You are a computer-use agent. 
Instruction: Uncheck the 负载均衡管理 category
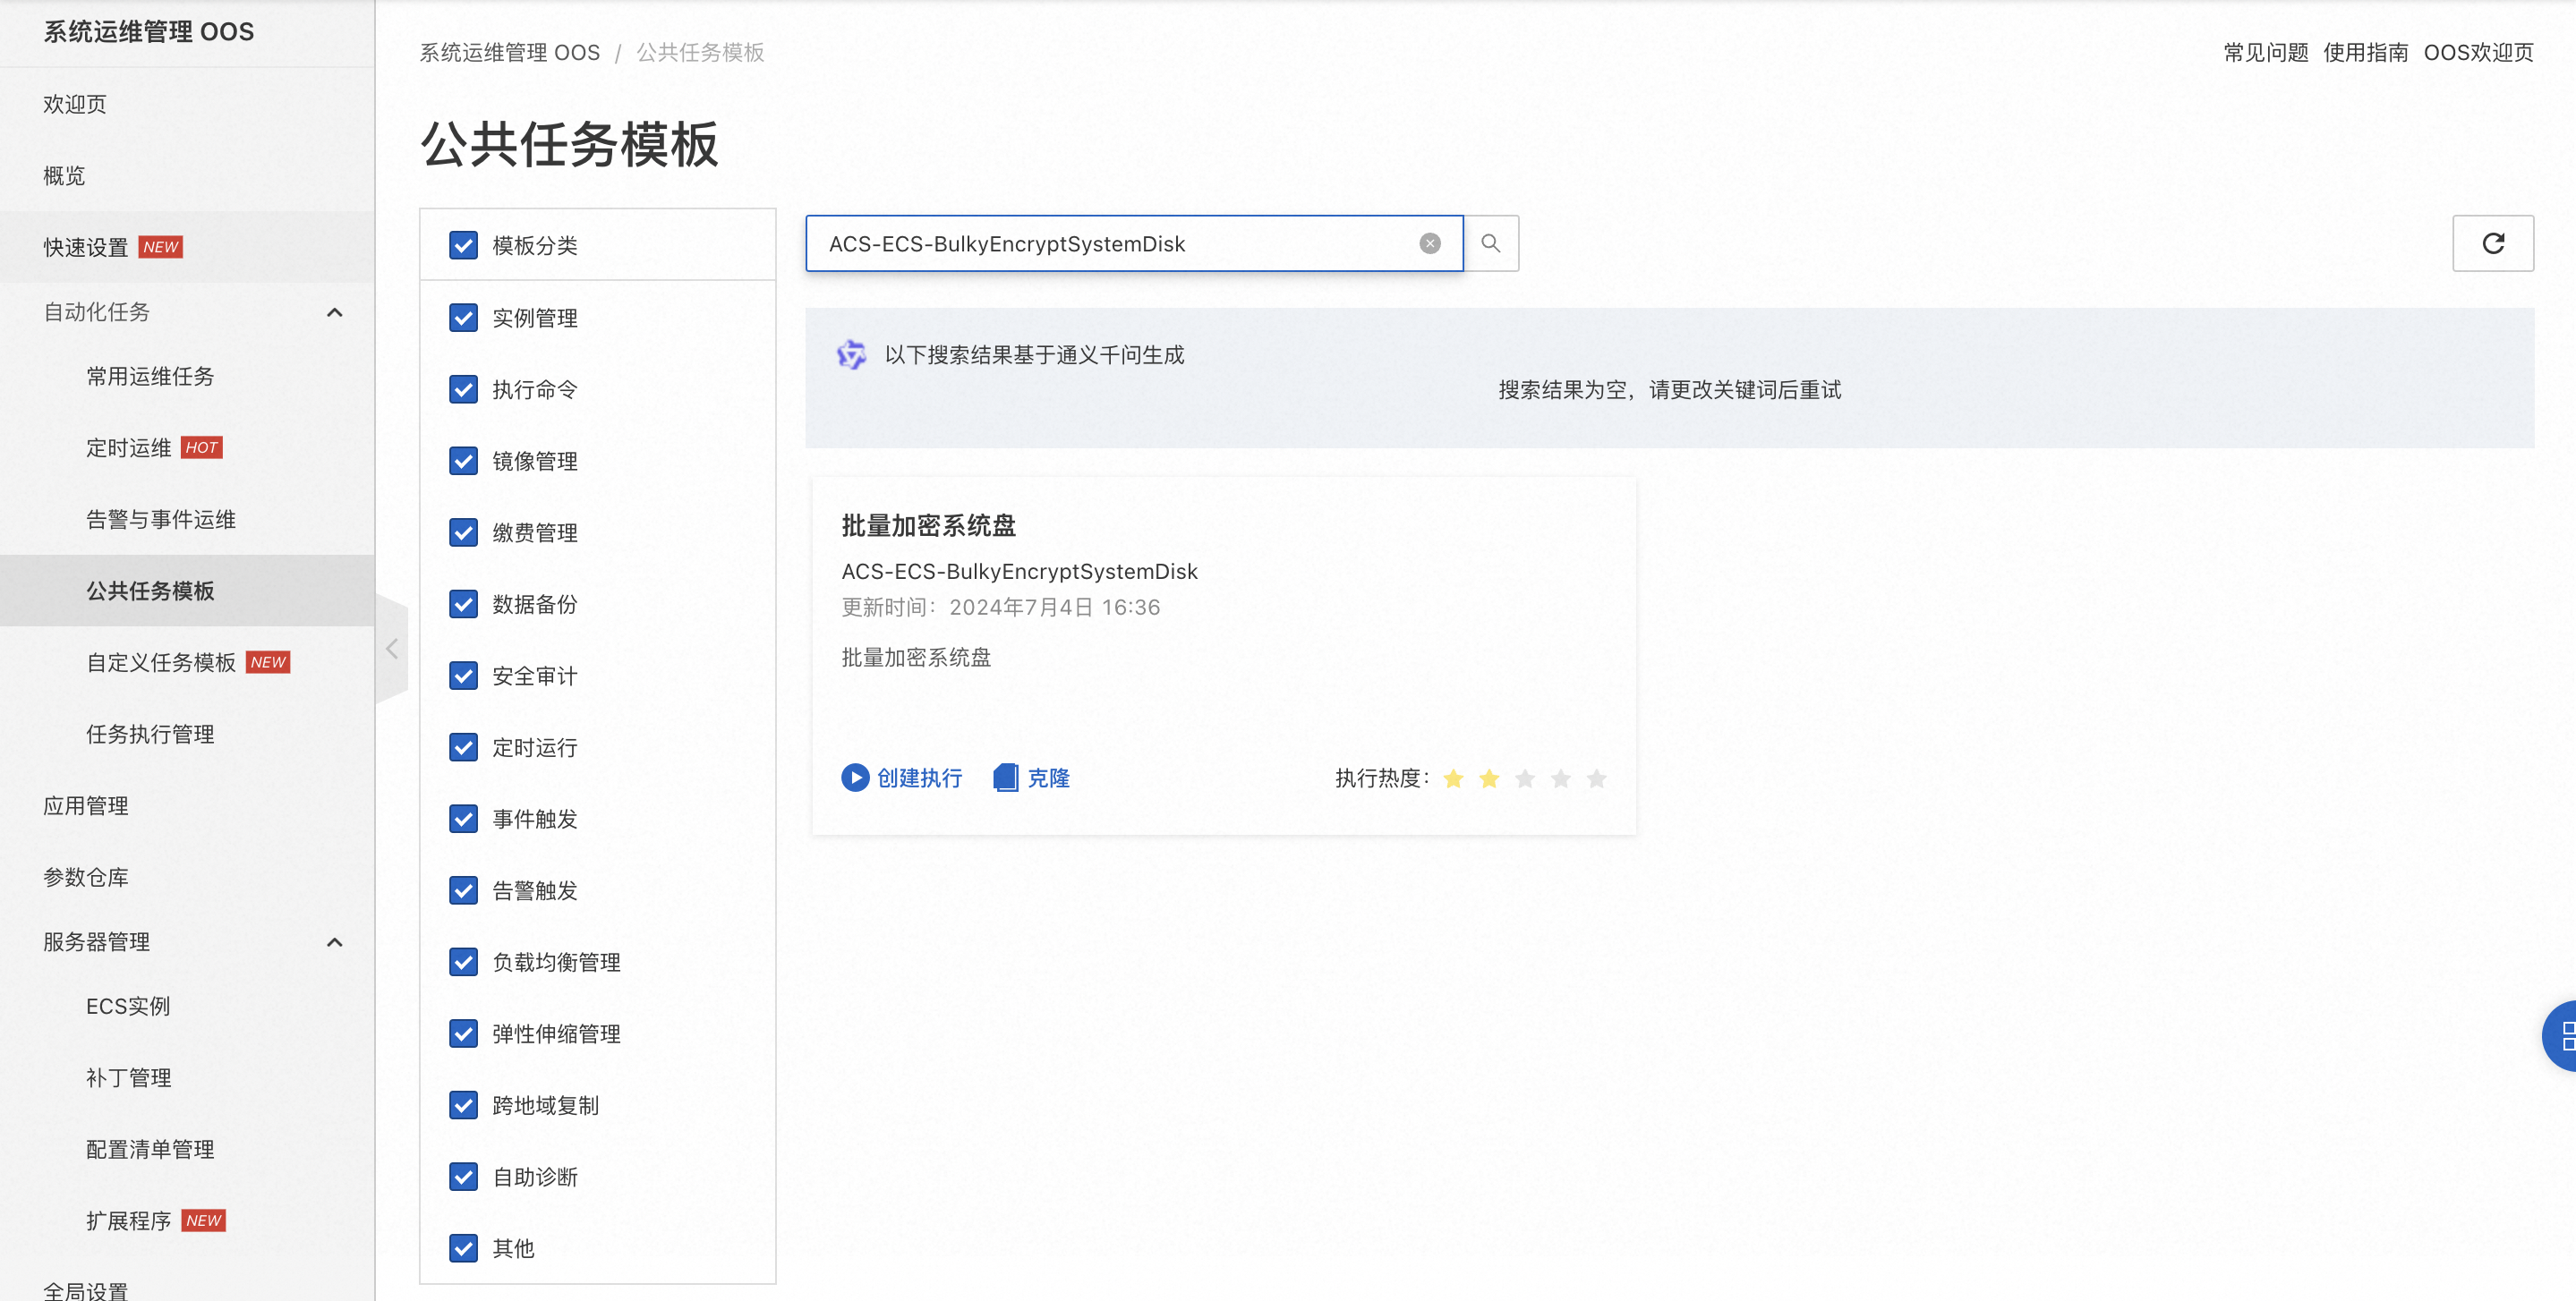coord(463,962)
